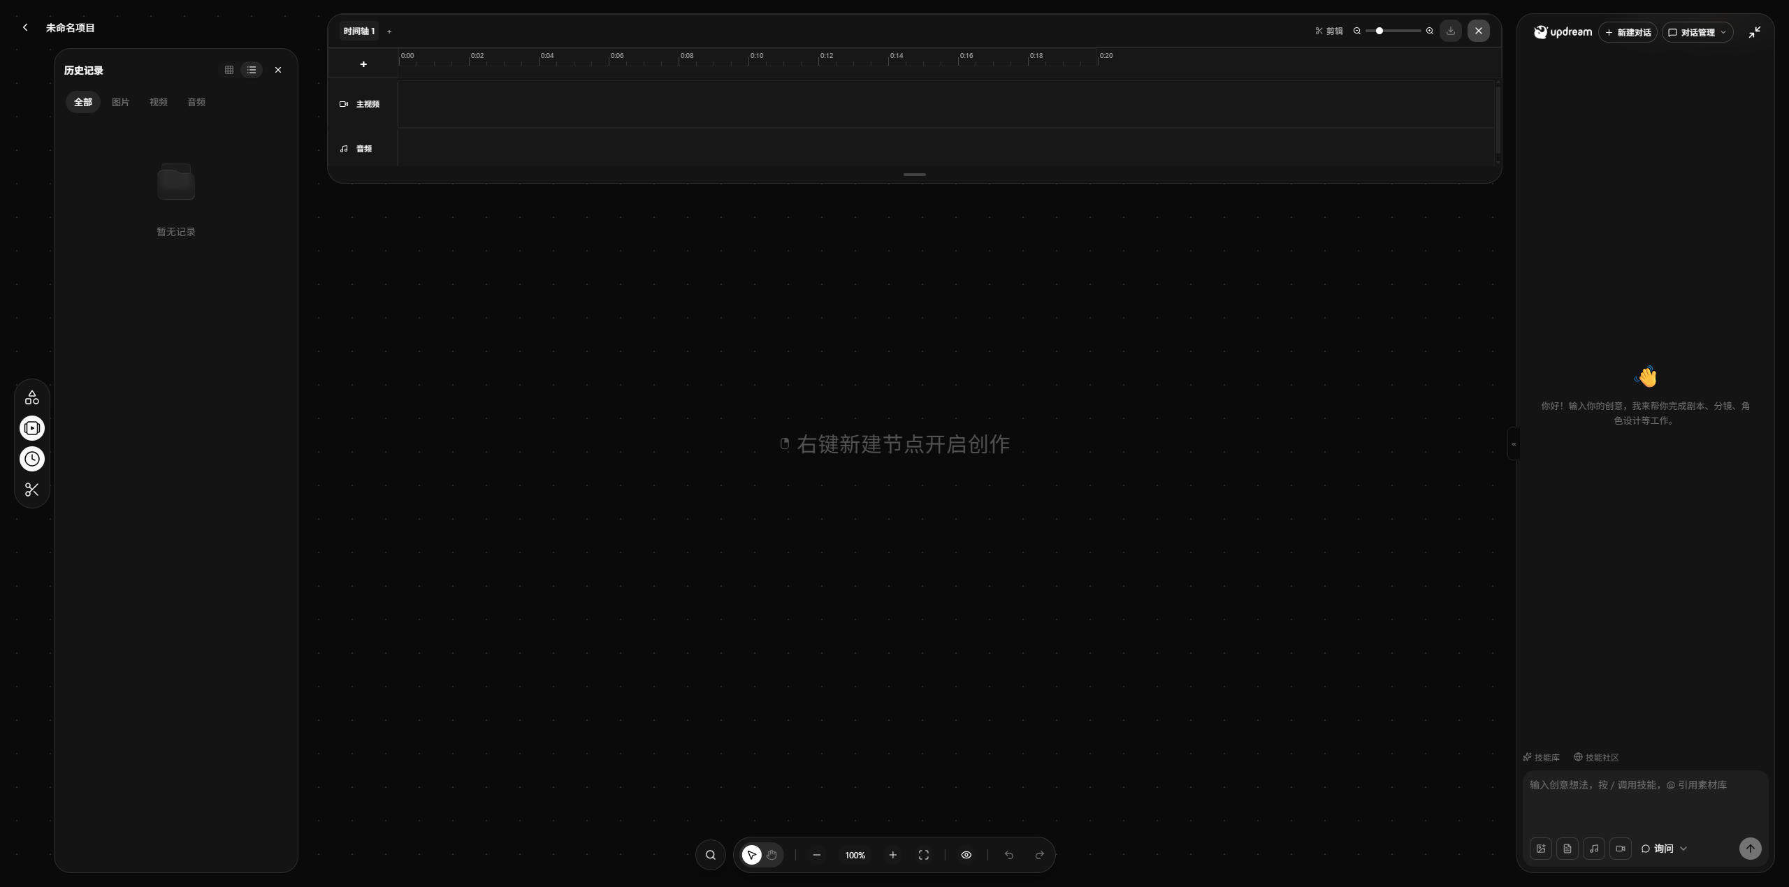This screenshot has width=1789, height=887.
Task: Open the 询问 mode dropdown
Action: (x=1664, y=849)
